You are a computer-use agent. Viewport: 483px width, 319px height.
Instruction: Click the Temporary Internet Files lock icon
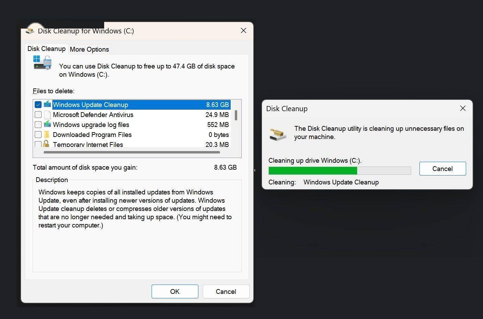(46, 144)
